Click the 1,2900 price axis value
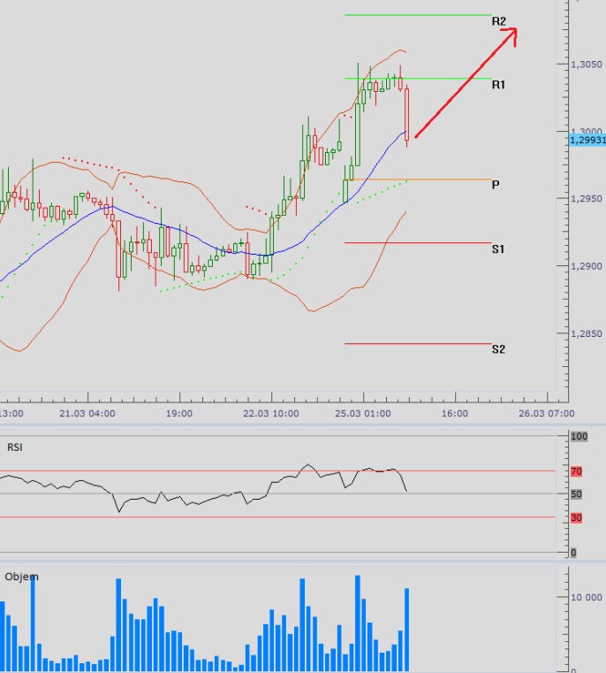Screen dimensions: 606x673 (587, 266)
